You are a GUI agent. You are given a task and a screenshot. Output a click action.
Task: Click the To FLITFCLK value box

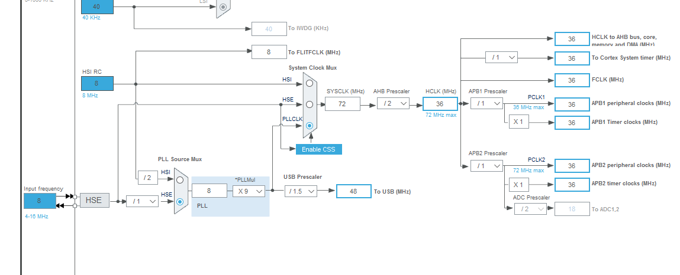269,52
